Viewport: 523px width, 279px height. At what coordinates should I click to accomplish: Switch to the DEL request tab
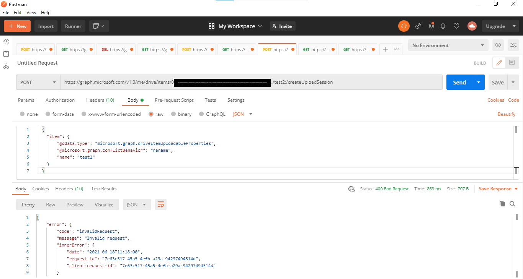tap(115, 49)
